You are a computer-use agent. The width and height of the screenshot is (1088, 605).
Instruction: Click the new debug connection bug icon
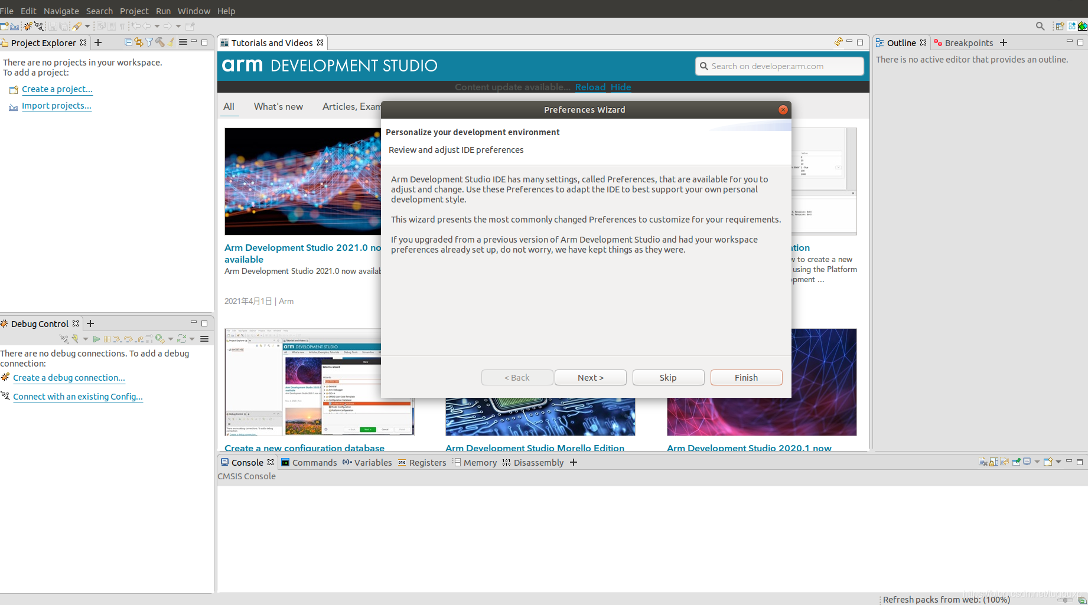click(x=28, y=26)
